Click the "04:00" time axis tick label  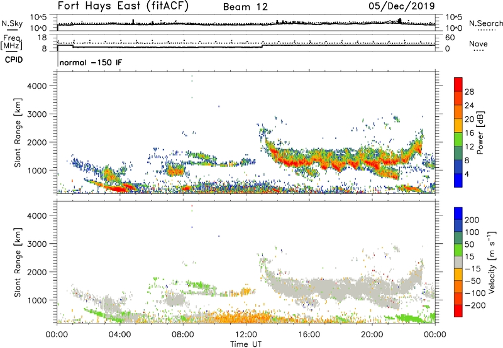pyautogui.click(x=119, y=335)
